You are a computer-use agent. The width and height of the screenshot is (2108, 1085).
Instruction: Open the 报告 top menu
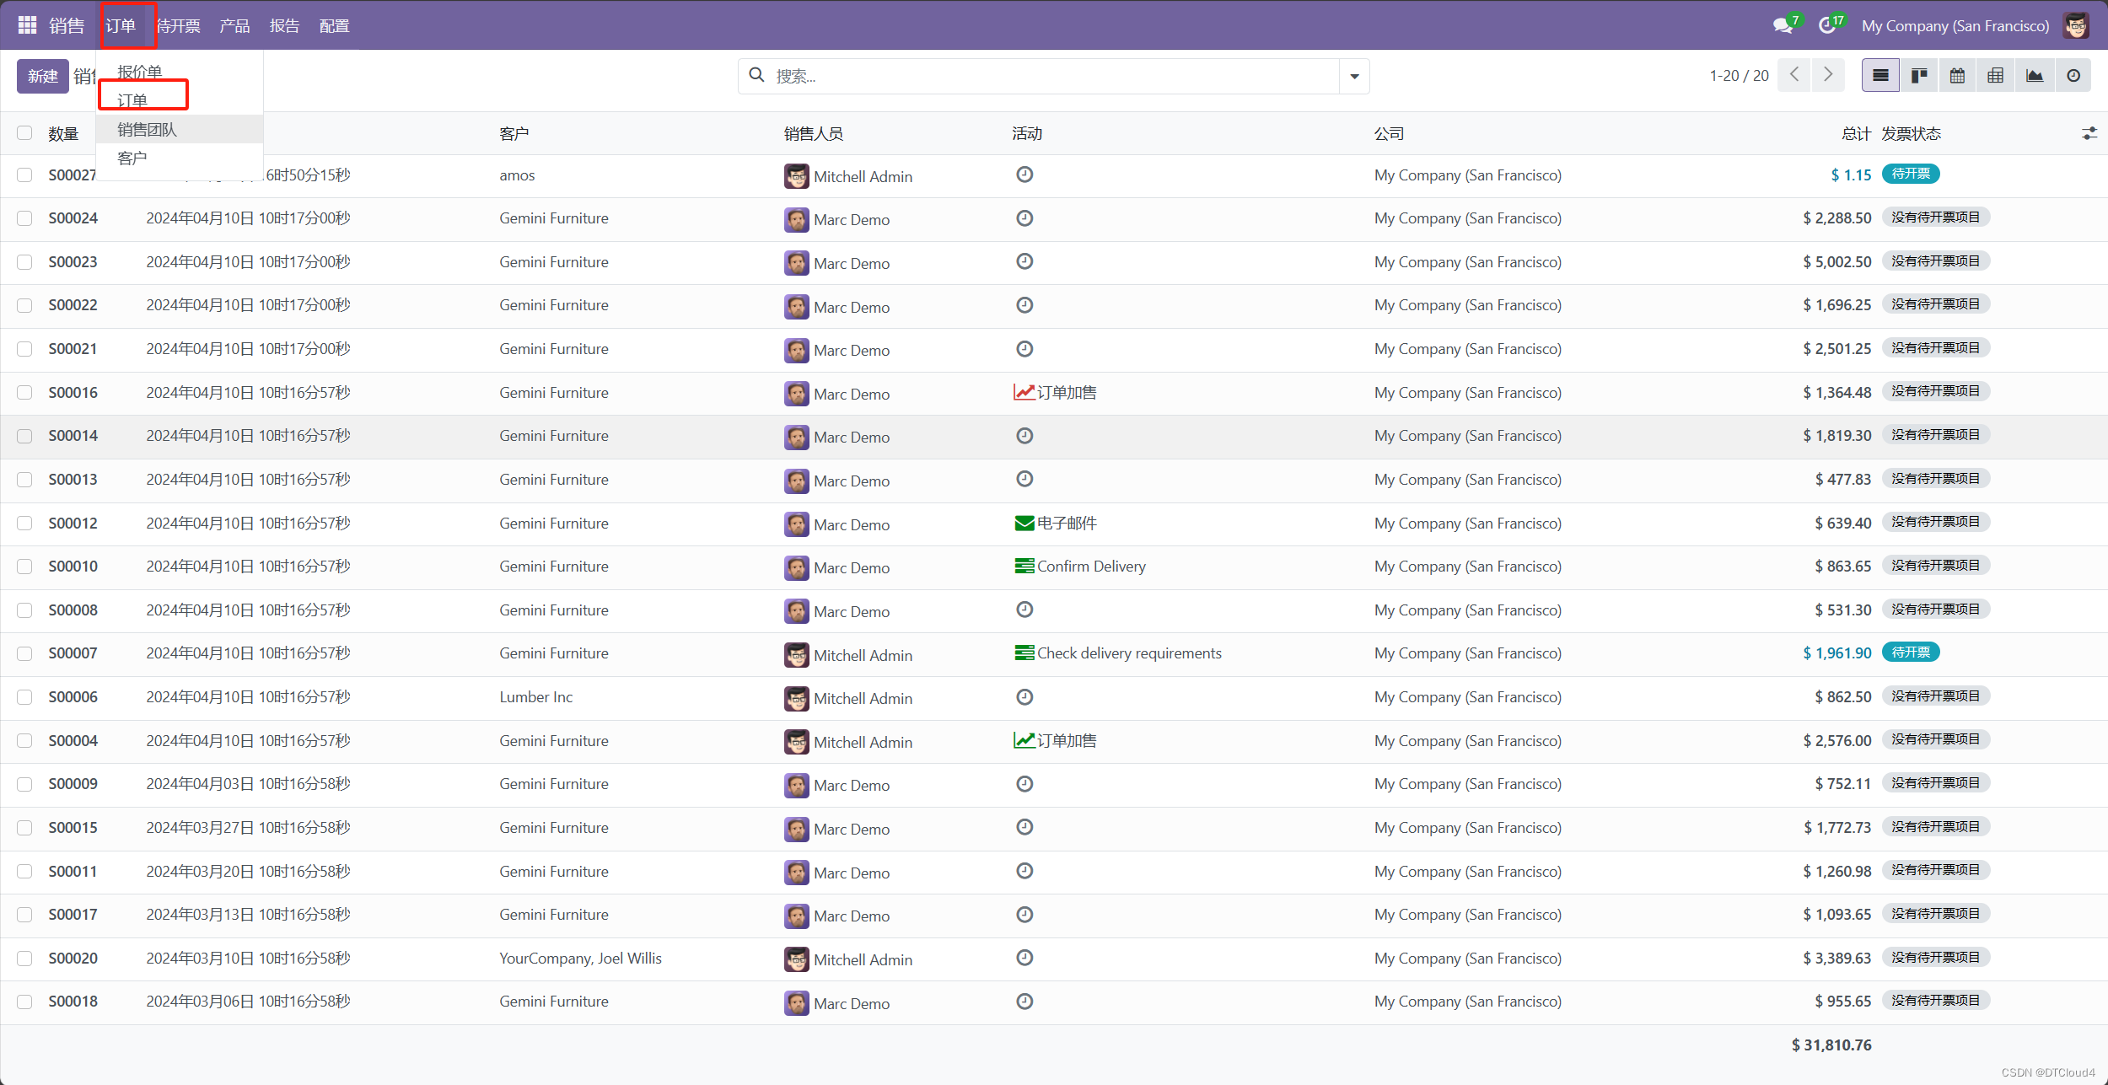coord(284,25)
